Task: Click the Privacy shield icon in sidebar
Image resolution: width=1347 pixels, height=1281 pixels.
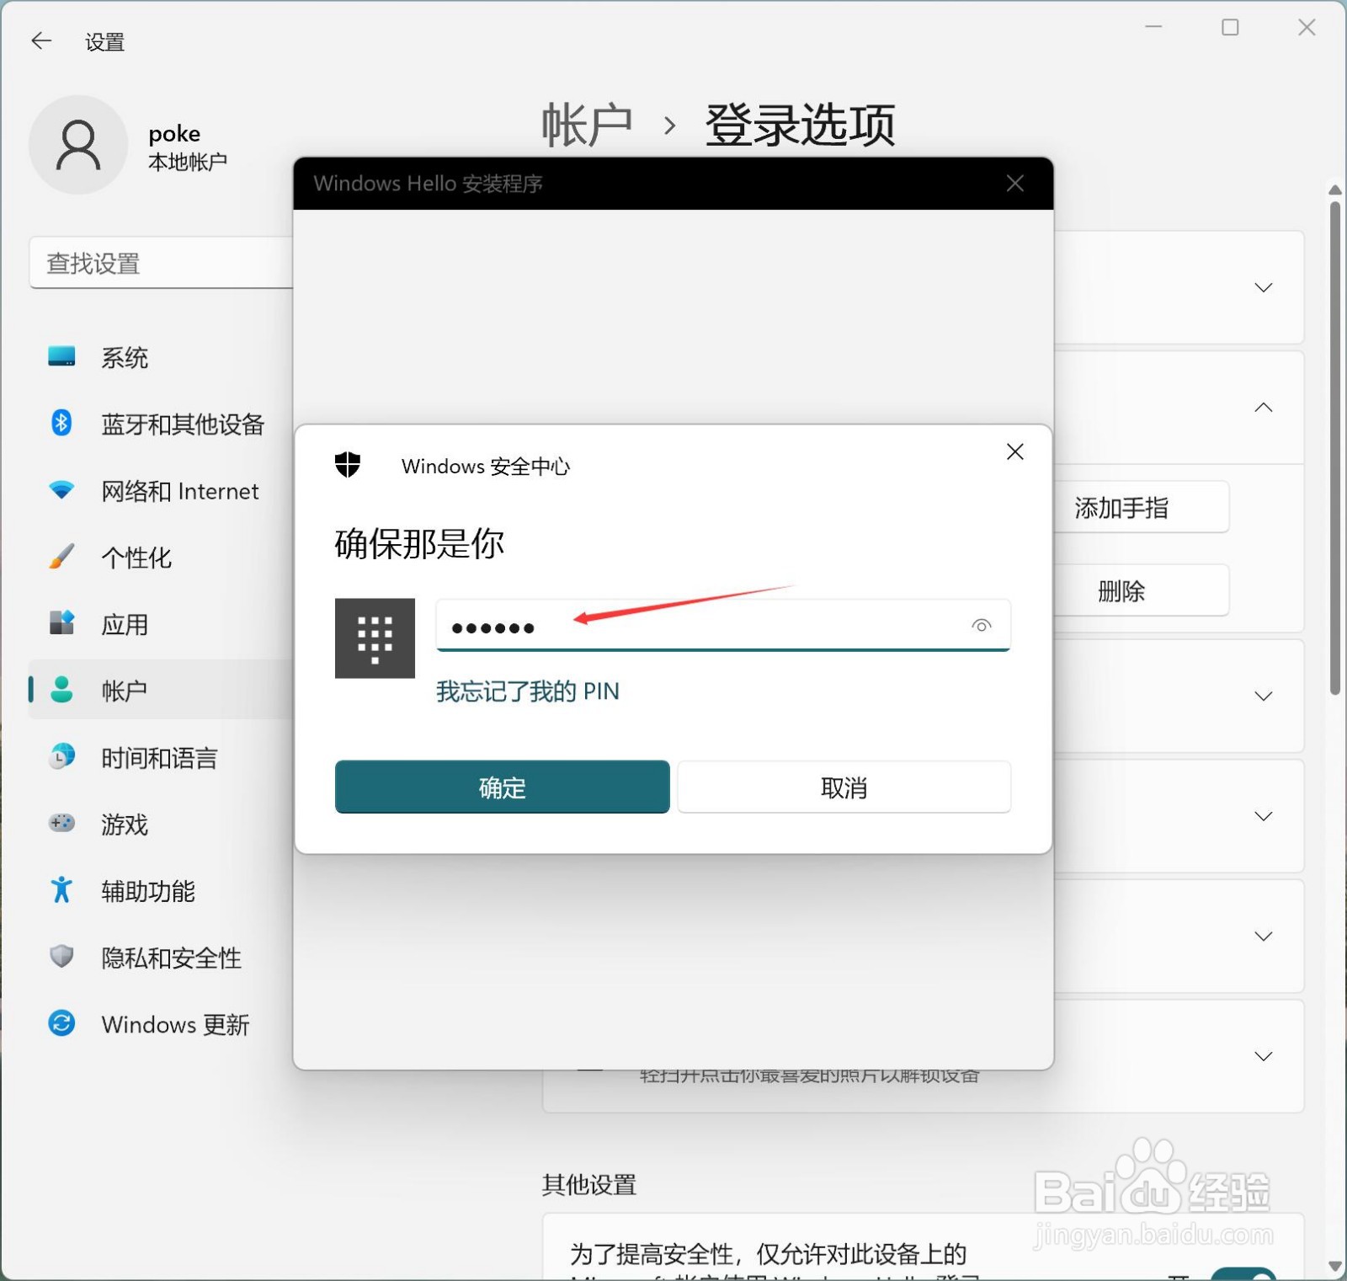Action: tap(61, 956)
